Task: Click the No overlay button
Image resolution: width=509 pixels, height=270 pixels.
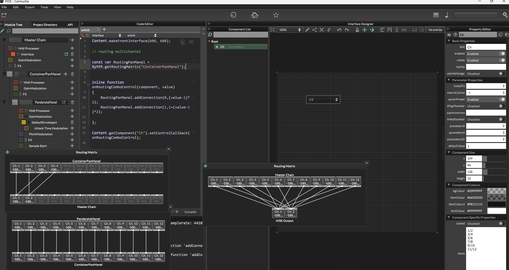Action: pyautogui.click(x=435, y=30)
